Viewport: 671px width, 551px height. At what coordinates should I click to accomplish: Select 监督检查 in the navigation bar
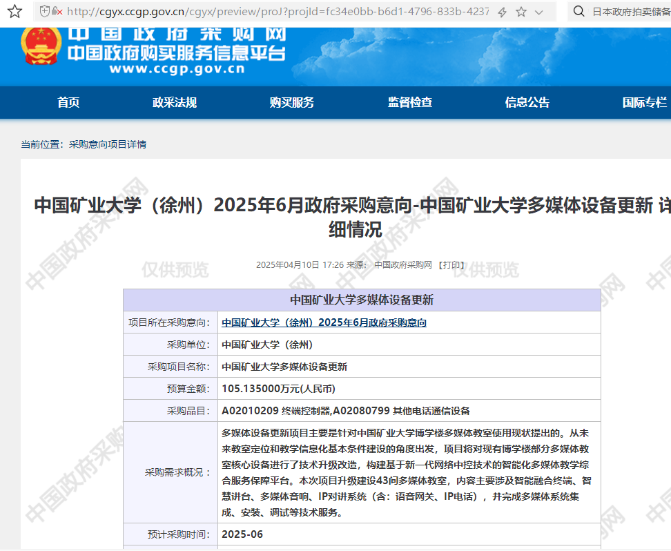tap(410, 102)
